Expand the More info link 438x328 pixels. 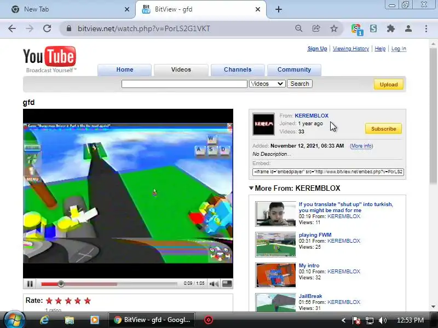pyautogui.click(x=361, y=146)
